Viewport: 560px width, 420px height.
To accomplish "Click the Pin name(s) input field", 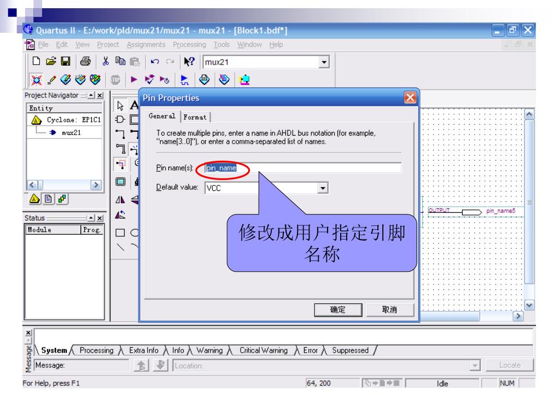I will point(303,167).
